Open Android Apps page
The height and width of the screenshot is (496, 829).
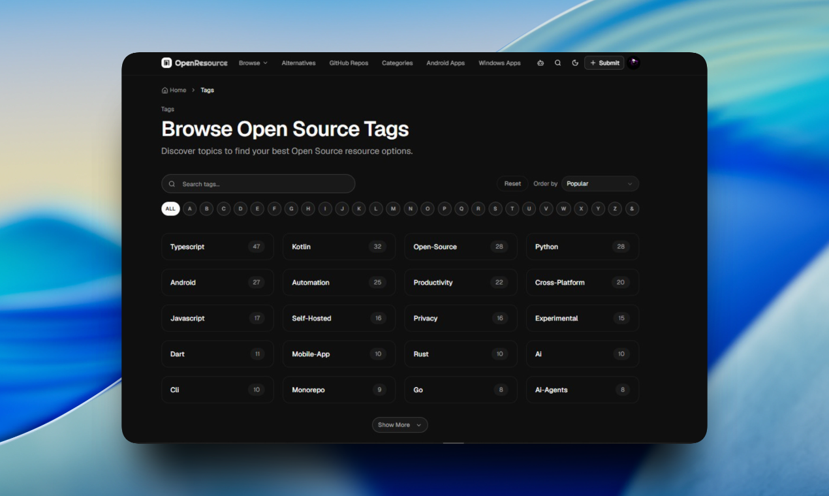[x=445, y=63]
